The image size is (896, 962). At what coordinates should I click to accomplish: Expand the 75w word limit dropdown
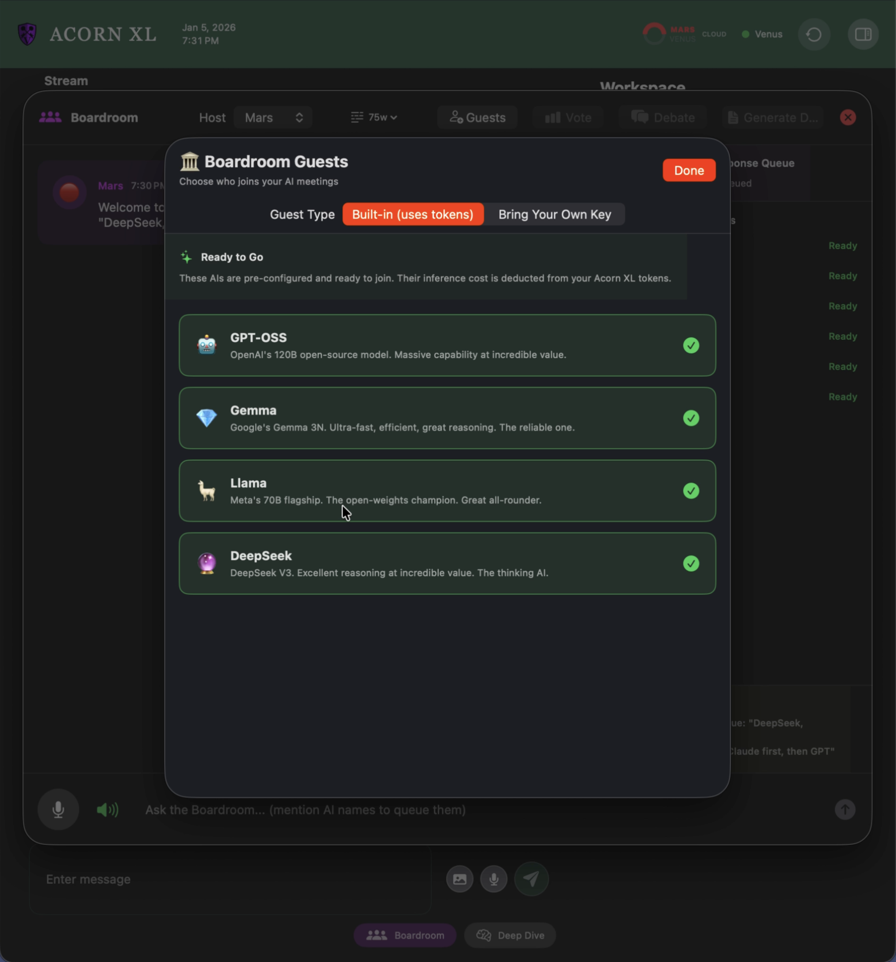(374, 117)
